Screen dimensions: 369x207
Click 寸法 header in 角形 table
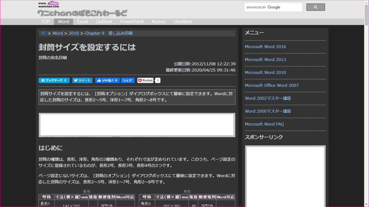click(172, 197)
